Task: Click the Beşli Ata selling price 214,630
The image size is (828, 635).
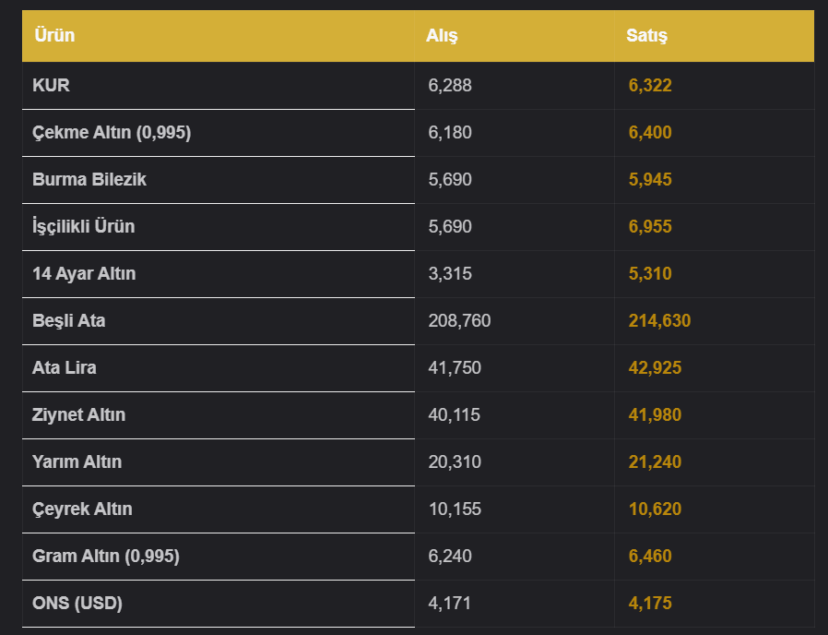Action: (659, 320)
